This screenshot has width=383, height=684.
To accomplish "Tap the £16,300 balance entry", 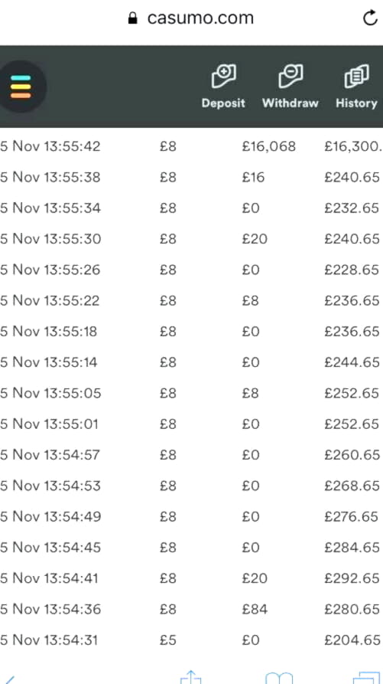I will tap(353, 146).
